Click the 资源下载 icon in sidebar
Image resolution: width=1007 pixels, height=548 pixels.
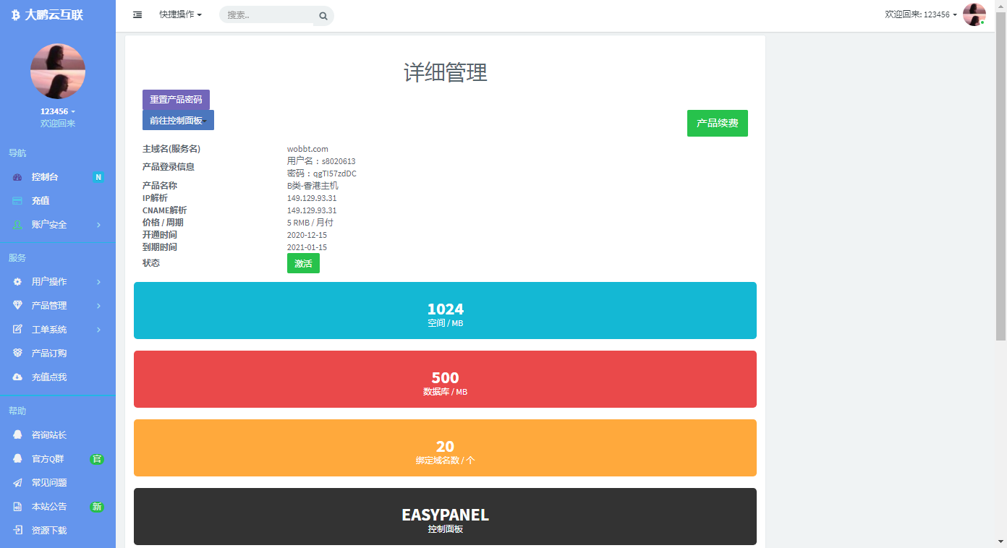[x=17, y=531]
